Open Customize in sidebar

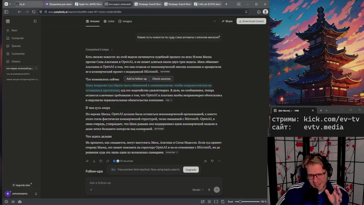click(15, 54)
